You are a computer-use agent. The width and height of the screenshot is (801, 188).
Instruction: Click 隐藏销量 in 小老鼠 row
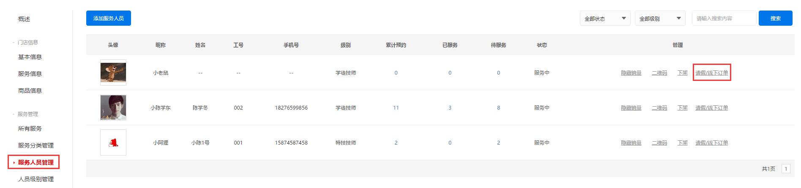pyautogui.click(x=631, y=73)
